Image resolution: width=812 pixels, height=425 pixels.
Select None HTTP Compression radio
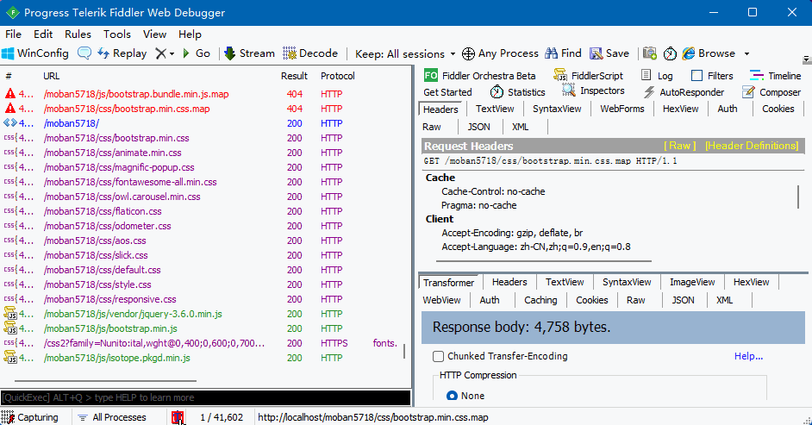pyautogui.click(x=452, y=396)
